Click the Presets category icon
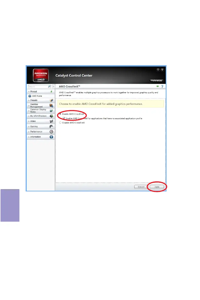Screen dimensions: 200x300 pos(51,100)
